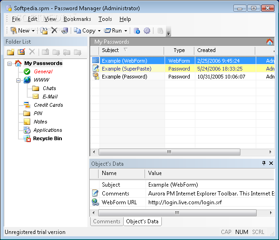Select the WWW folder
The image size is (279, 240).
point(41,80)
